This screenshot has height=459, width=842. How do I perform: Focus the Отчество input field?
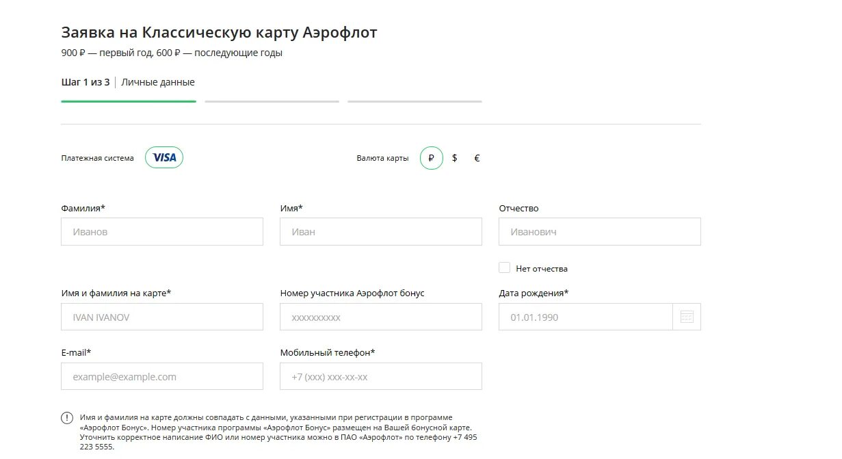tap(600, 231)
